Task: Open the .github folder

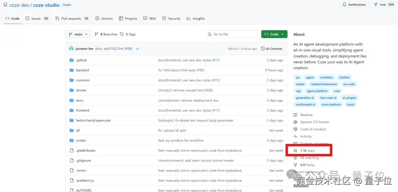Action: 81,60
